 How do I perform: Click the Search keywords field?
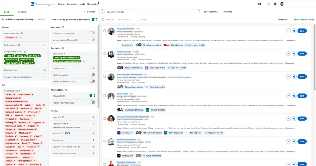[151, 12]
